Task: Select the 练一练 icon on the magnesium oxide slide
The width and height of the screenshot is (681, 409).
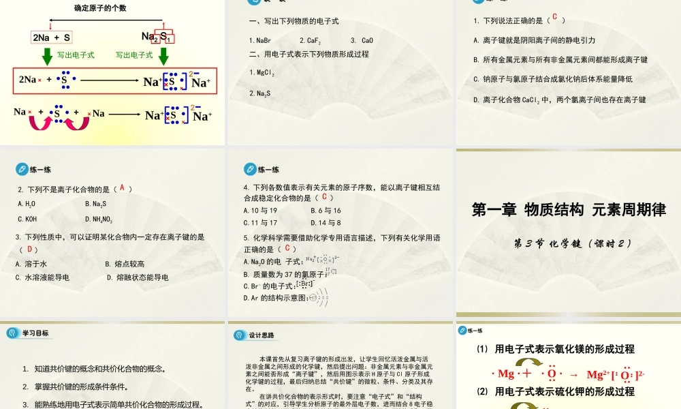Action: (463, 329)
